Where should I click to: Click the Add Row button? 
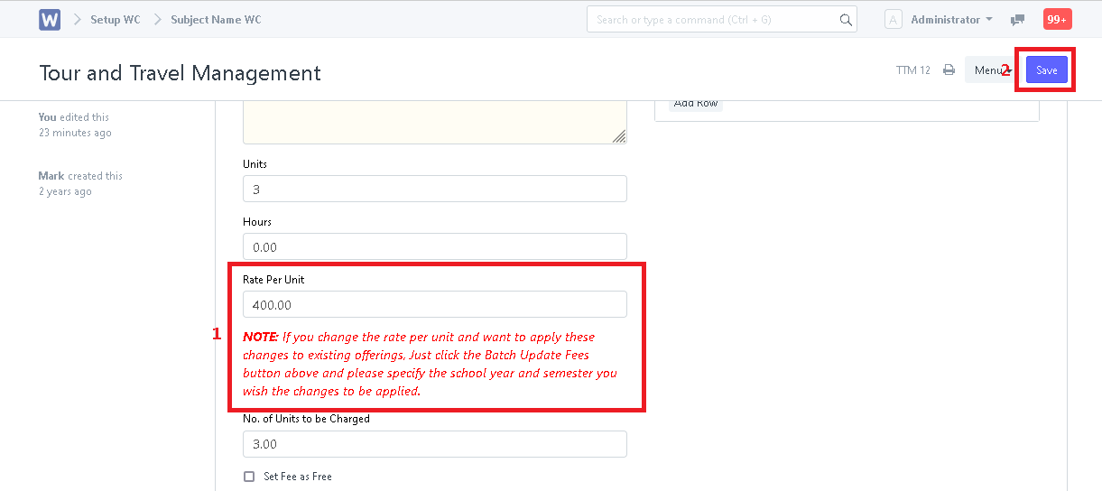(696, 103)
